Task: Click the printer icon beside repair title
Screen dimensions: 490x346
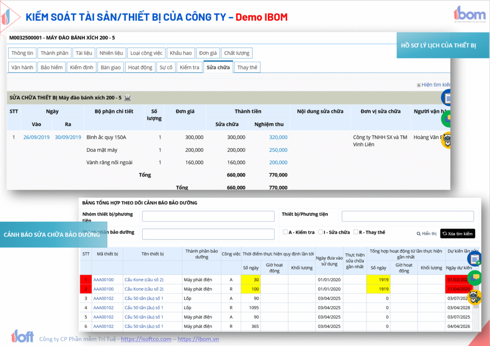Action: [128, 98]
